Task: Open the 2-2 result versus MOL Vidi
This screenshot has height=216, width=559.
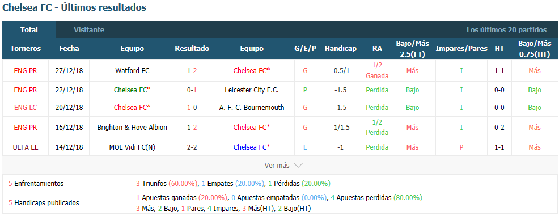Action: (x=192, y=147)
